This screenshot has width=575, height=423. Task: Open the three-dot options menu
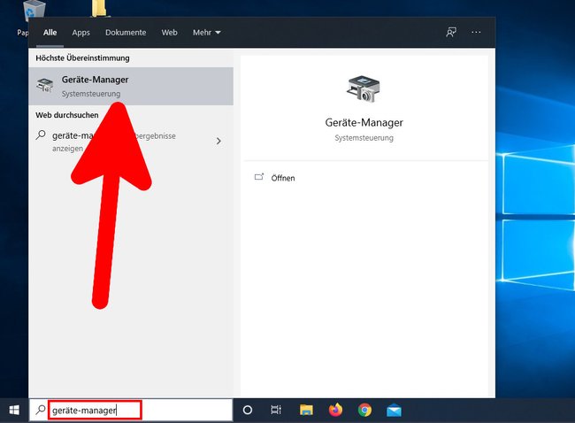click(x=476, y=32)
